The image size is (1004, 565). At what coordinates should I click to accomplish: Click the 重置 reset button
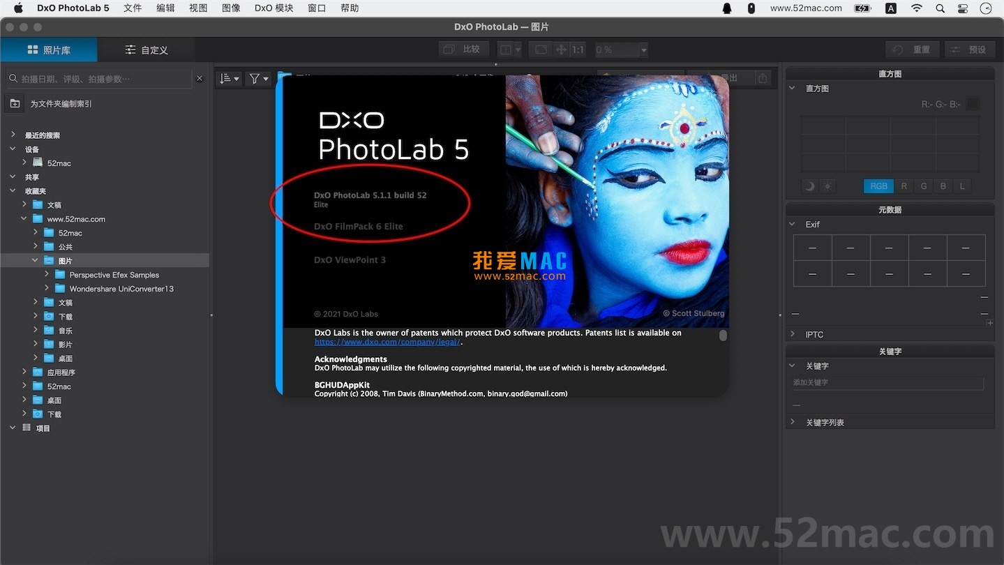tap(913, 50)
